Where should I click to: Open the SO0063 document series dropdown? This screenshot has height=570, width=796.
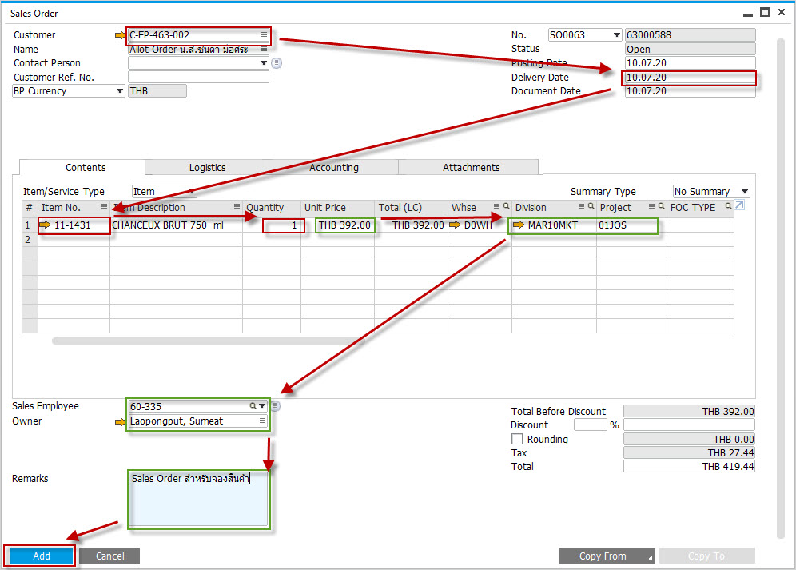[616, 35]
